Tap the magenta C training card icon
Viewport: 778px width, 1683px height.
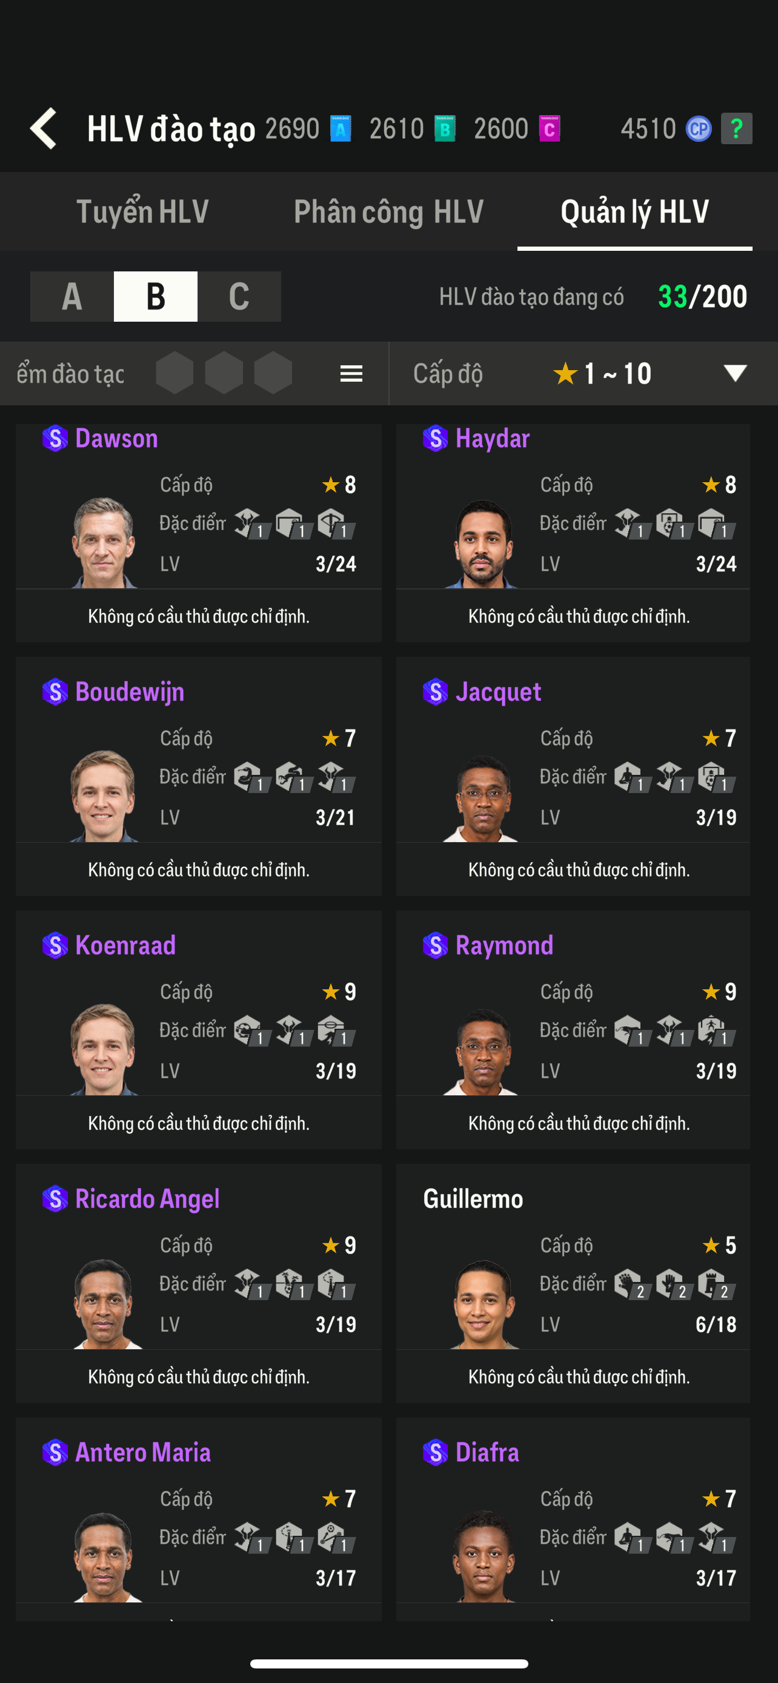click(x=550, y=128)
